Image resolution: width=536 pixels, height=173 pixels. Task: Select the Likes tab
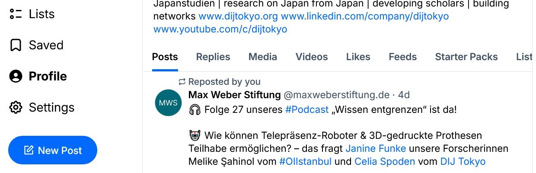point(358,57)
